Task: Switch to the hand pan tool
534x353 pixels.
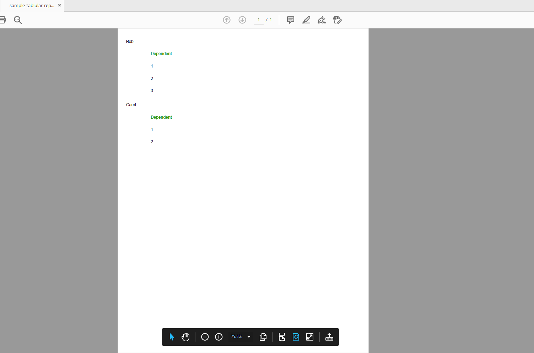Action: 185,337
